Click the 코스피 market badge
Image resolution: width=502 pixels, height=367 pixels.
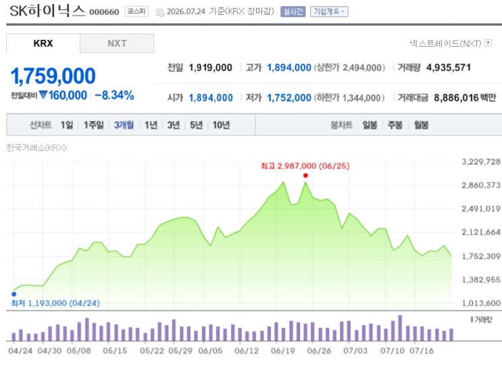136,11
